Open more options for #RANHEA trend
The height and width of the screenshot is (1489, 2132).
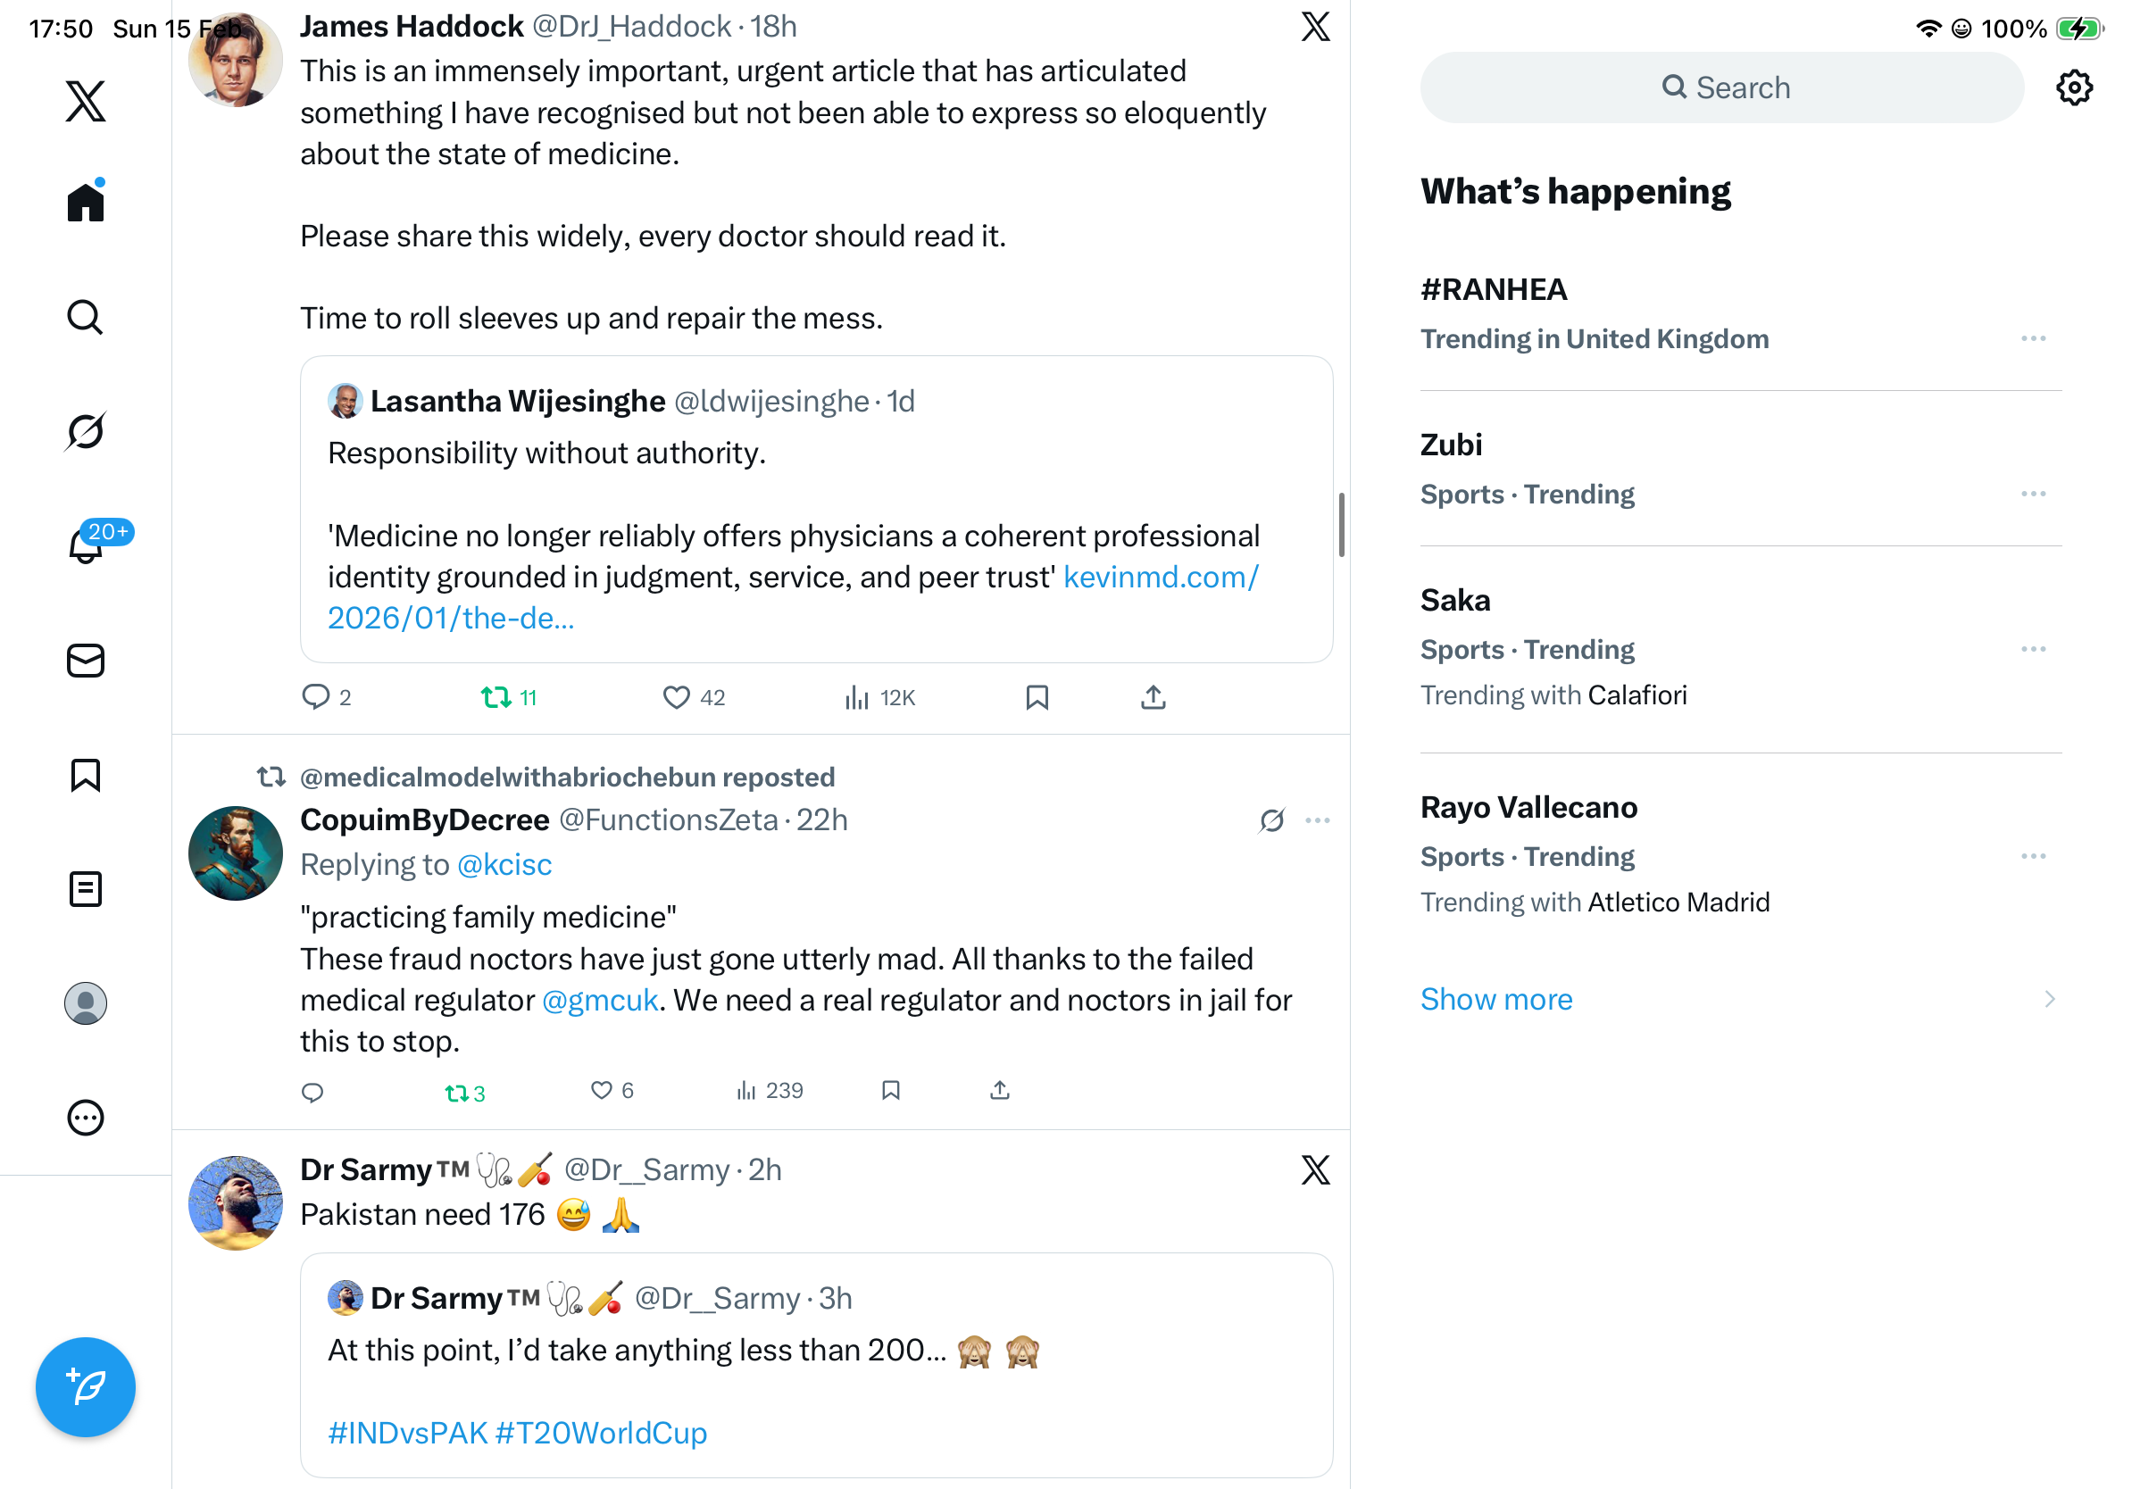pos(2034,339)
